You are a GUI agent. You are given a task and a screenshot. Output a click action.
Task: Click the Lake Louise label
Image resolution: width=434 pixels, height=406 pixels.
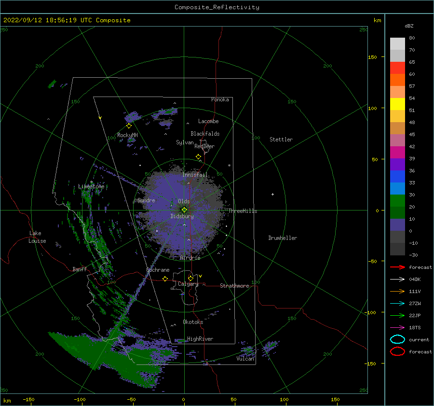click(37, 237)
